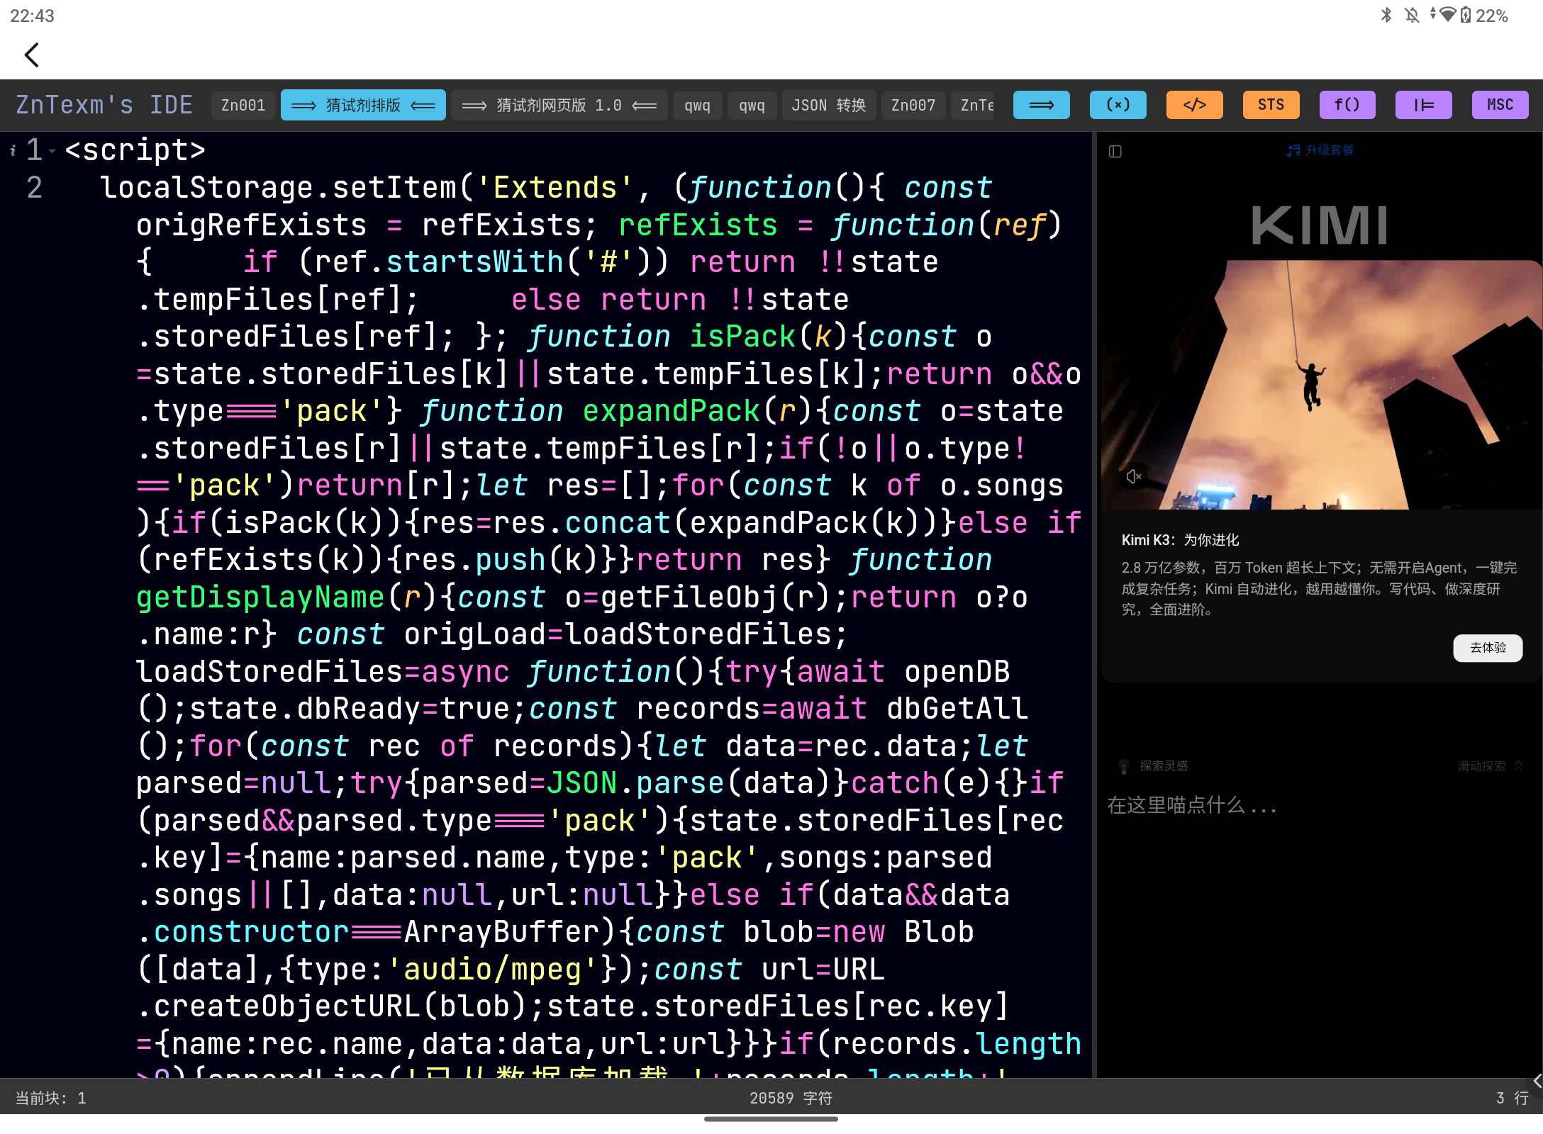Click 'audio/mpeg' string in the code
This screenshot has height=1134, width=1543.
(494, 970)
